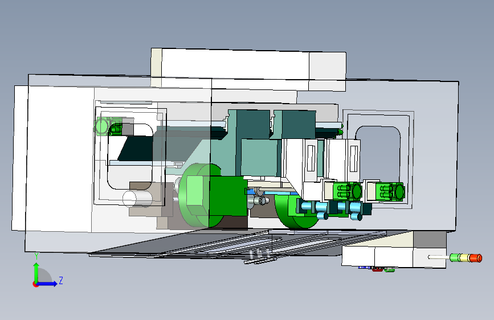
Task: Select the yellow segment of the signal tower
Action: (464, 258)
